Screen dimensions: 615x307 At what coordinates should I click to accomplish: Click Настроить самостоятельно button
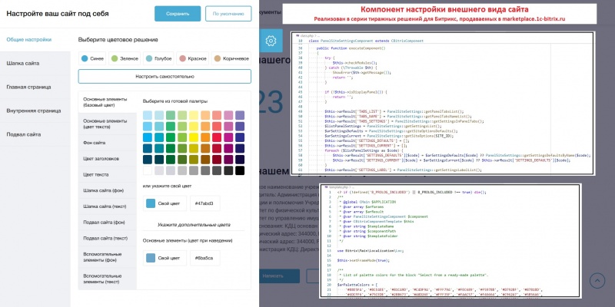[x=165, y=76]
